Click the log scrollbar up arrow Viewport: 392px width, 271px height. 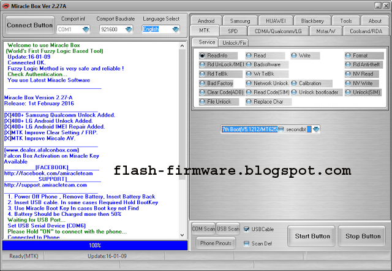182,45
